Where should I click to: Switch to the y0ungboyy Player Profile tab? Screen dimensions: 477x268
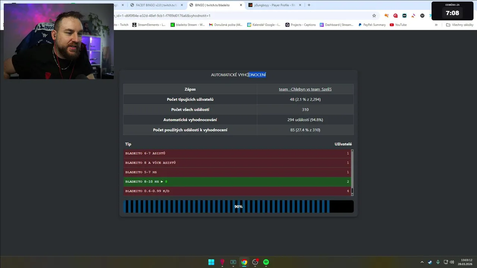274,5
